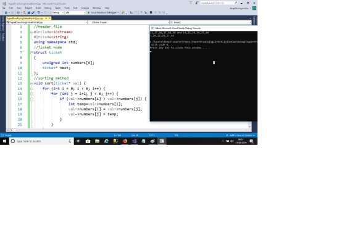Open the Build menu

click(38, 8)
